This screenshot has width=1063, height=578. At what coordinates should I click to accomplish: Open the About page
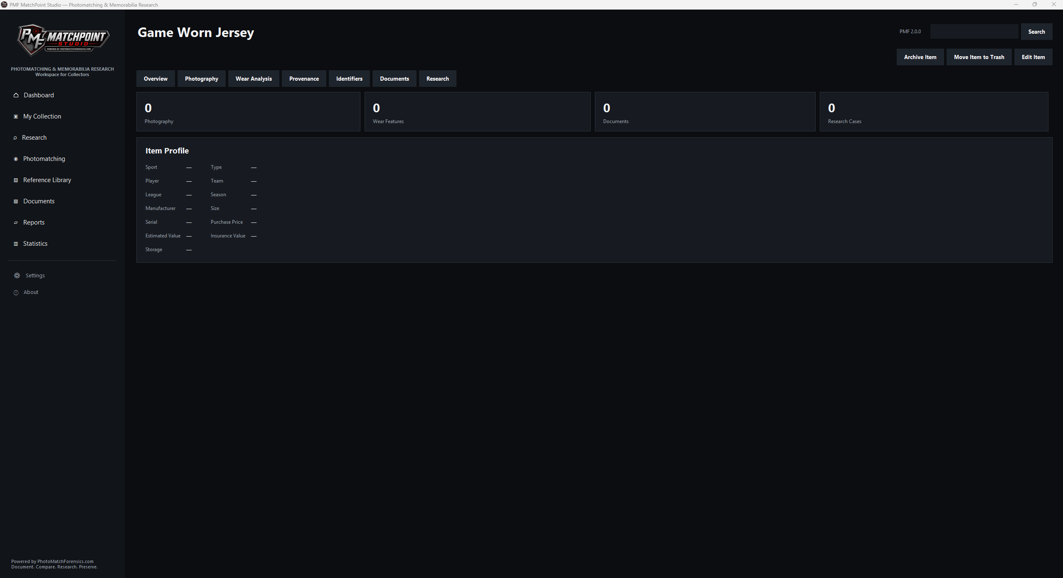tap(31, 292)
